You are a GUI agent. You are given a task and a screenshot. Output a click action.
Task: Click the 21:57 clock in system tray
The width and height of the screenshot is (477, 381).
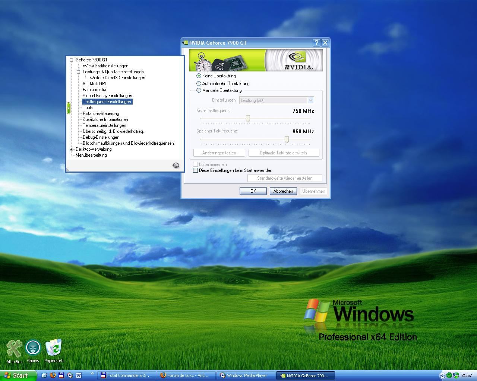[467, 375]
